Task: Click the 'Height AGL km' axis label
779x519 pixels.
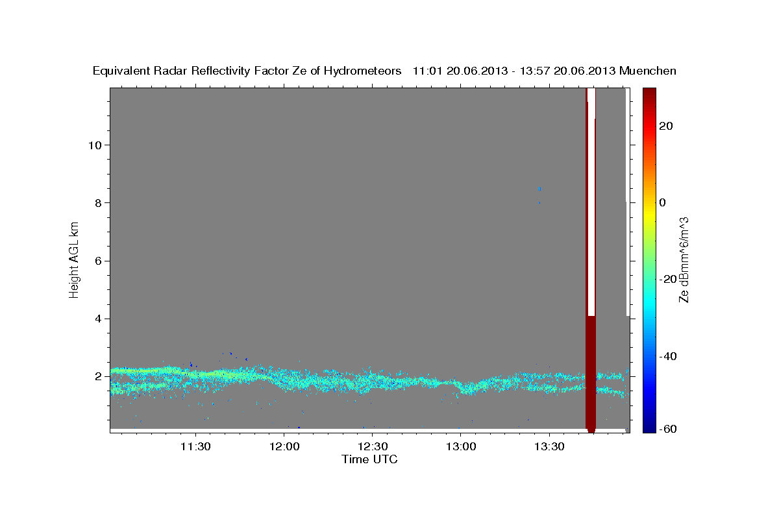Action: pyautogui.click(x=75, y=260)
